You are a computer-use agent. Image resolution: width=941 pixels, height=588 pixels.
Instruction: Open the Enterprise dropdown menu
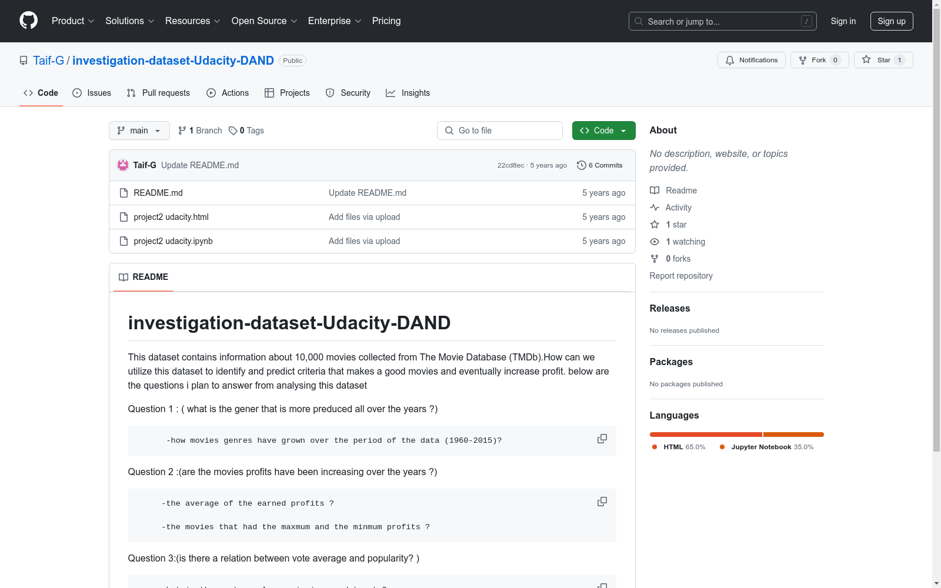pyautogui.click(x=335, y=21)
